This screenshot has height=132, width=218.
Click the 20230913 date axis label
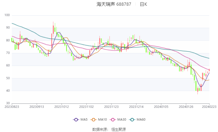pos(36,107)
